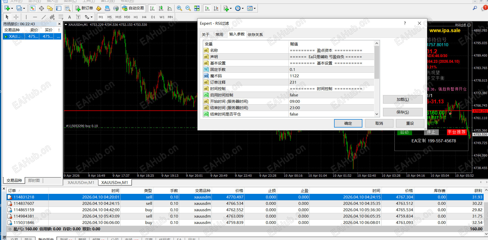Switch to the 关于 tab
Image resolution: width=488 pixels, height=240 pixels.
206,34
